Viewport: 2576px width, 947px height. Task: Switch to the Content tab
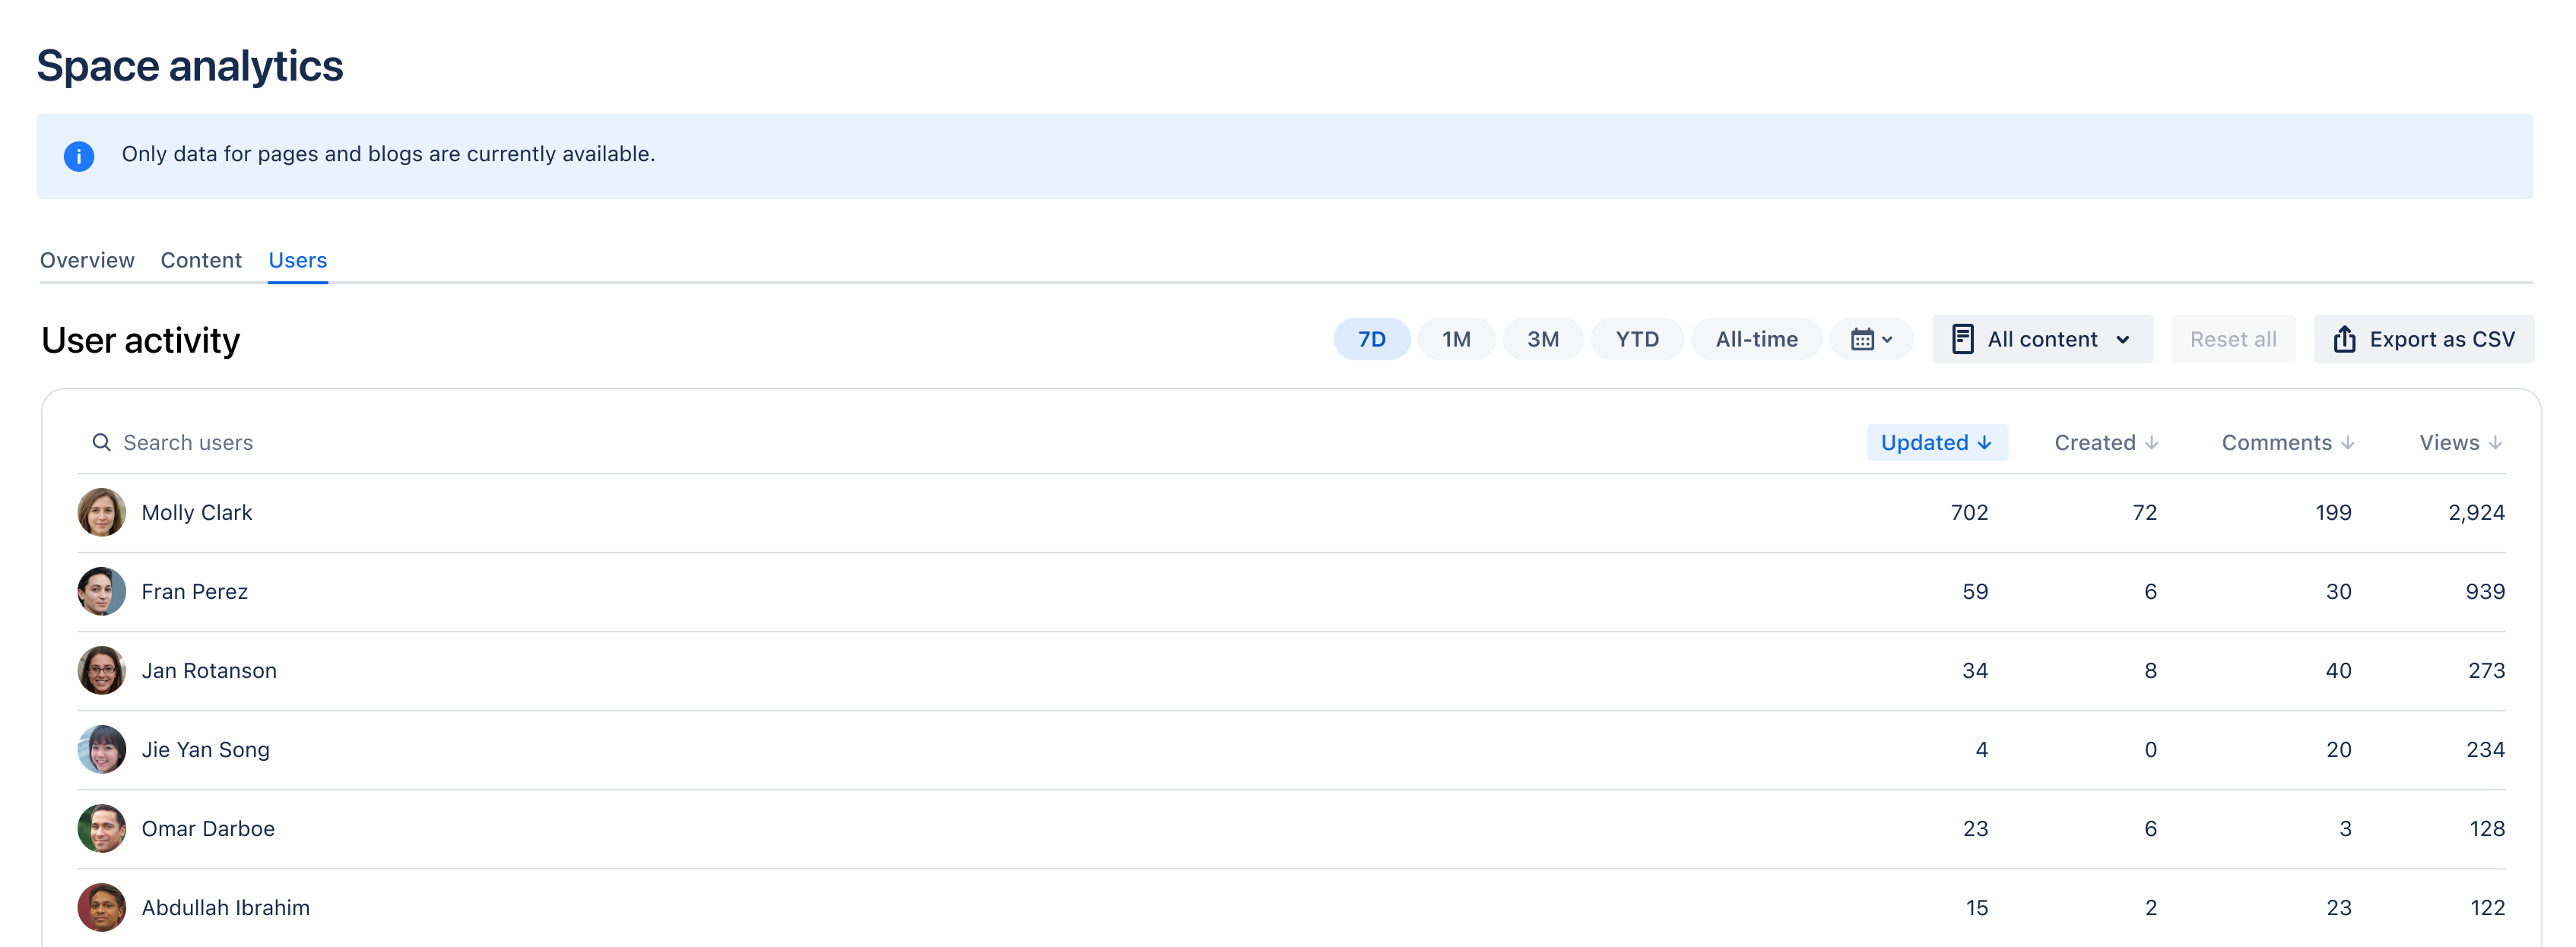(201, 260)
